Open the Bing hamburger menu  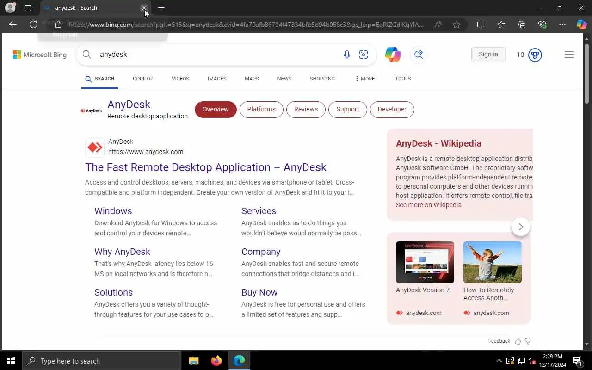(569, 55)
